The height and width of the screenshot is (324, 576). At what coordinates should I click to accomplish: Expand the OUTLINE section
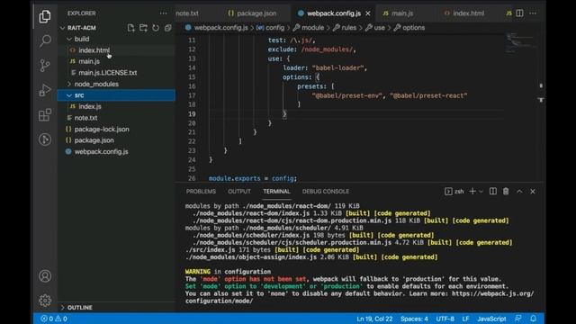pos(80,308)
